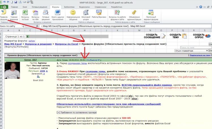Open Неформальное общение smiley button
Screen dimensions: 212x129
(x=73, y=15)
